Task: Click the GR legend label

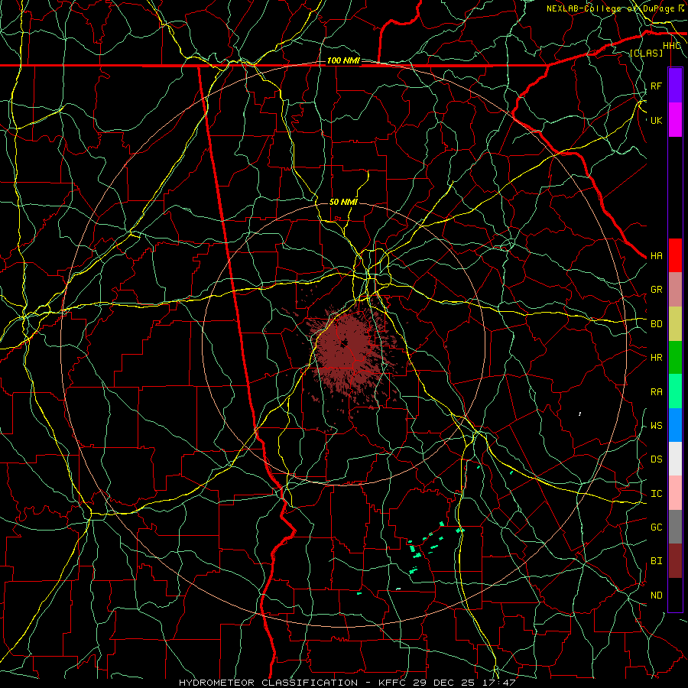Action: pyautogui.click(x=656, y=290)
